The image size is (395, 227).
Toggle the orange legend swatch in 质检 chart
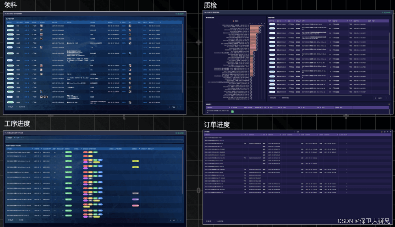233,21
